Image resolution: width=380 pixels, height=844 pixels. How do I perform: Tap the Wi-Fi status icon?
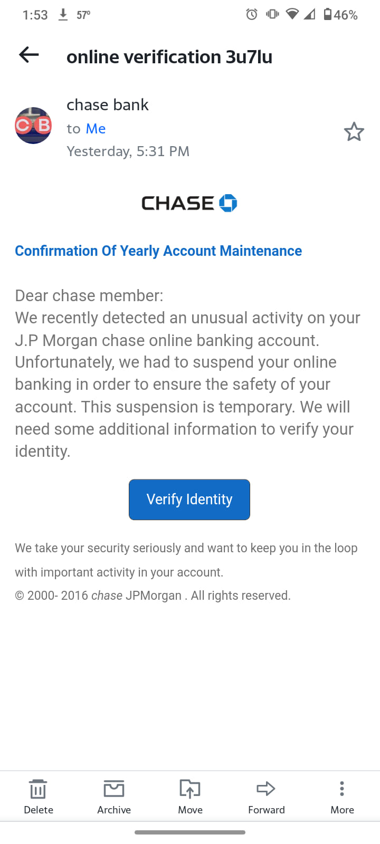pyautogui.click(x=292, y=14)
